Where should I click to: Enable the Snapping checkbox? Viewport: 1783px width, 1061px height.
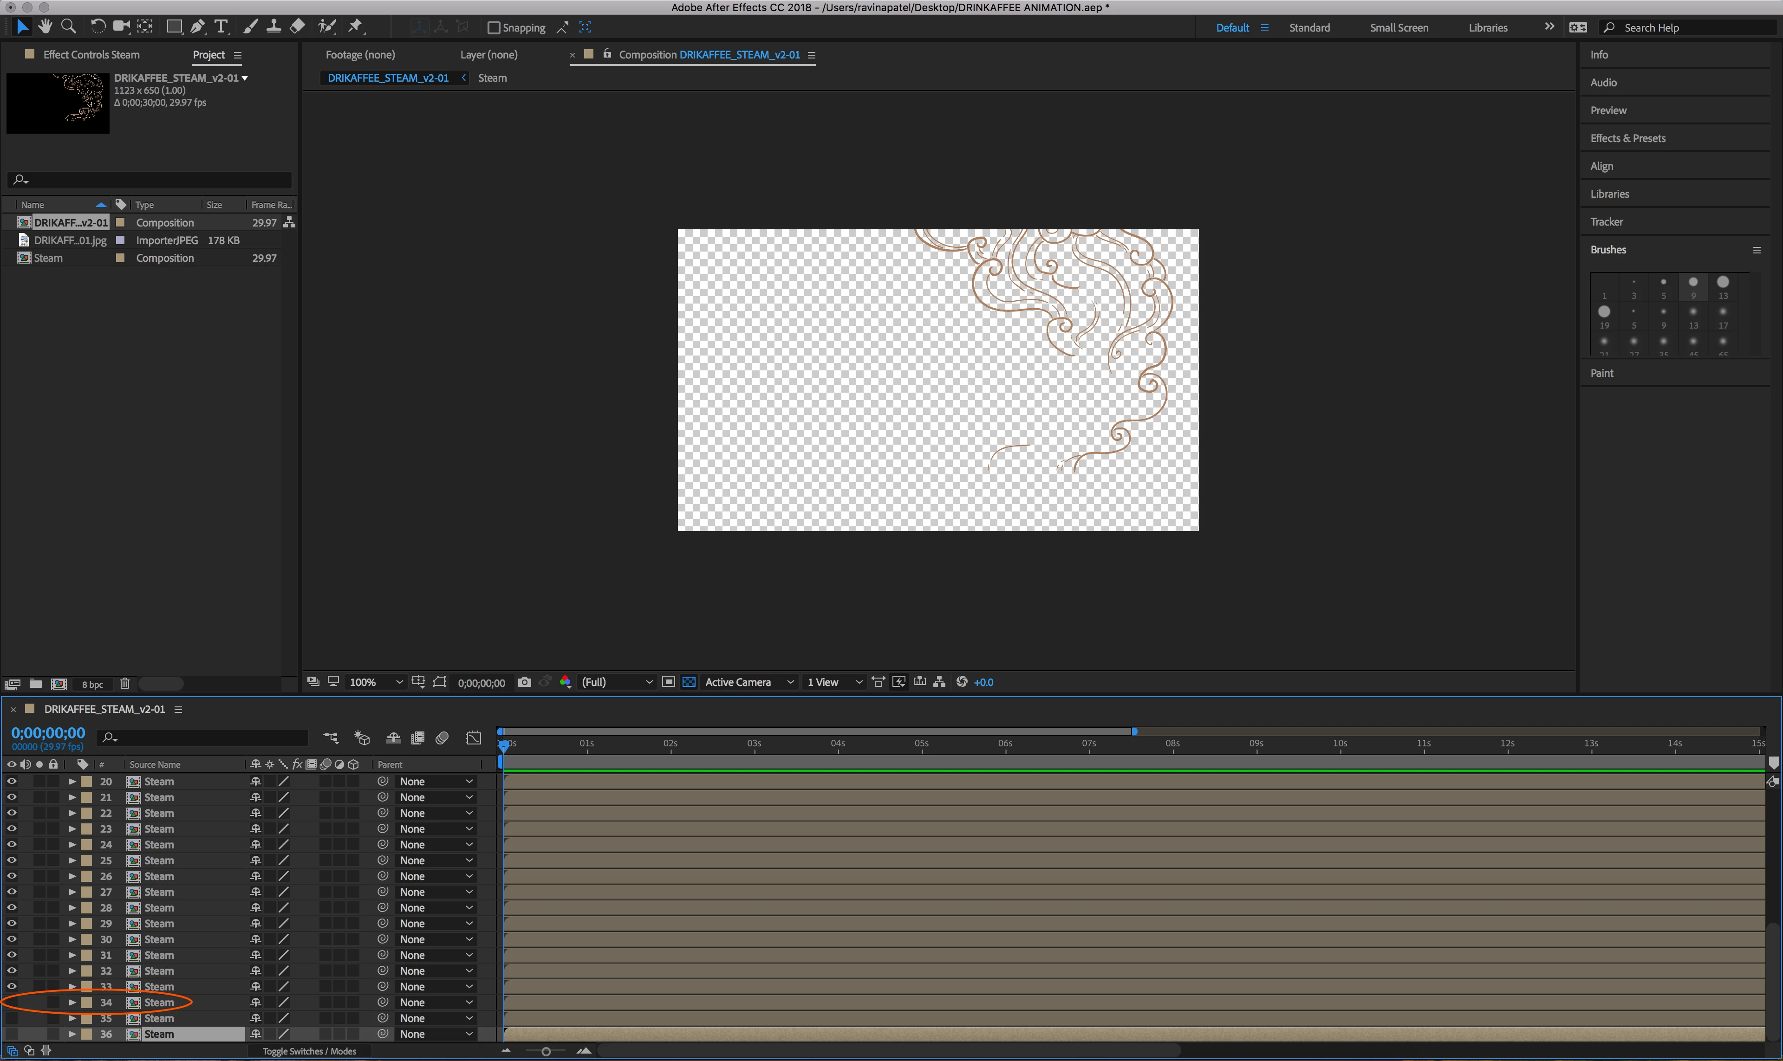(x=494, y=28)
